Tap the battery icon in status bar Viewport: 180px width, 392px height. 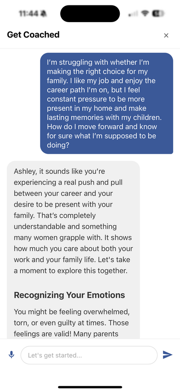[158, 14]
